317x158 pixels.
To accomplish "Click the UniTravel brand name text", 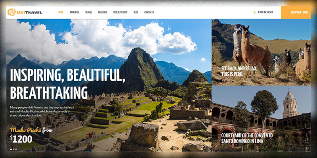I will pos(29,13).
